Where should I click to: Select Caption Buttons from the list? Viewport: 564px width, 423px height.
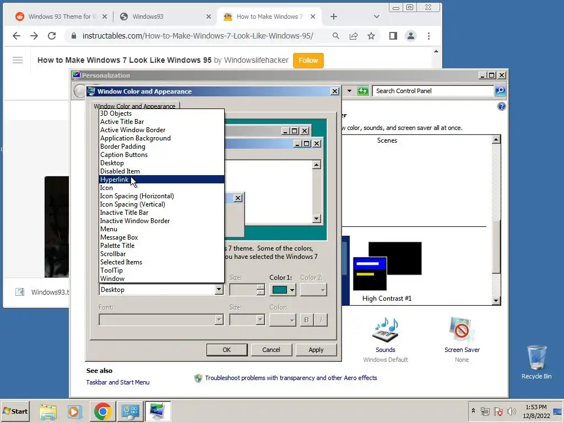(161, 155)
